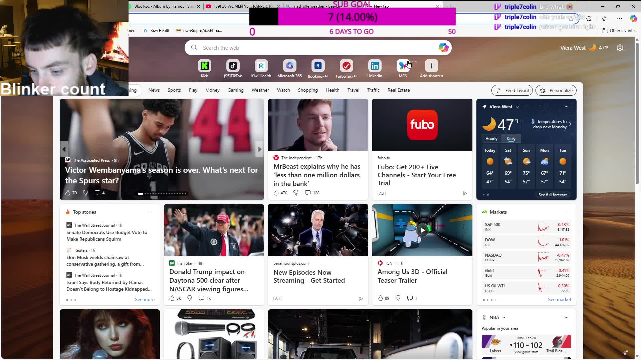This screenshot has height=360, width=641.
Task: Open the Booking shortcut tile
Action: (318, 66)
